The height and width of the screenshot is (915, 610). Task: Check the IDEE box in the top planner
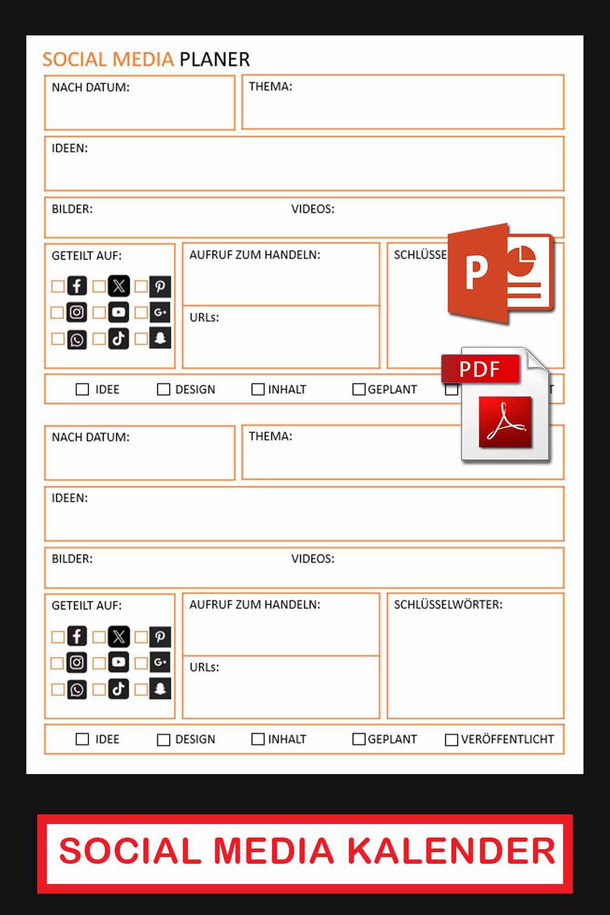[82, 389]
